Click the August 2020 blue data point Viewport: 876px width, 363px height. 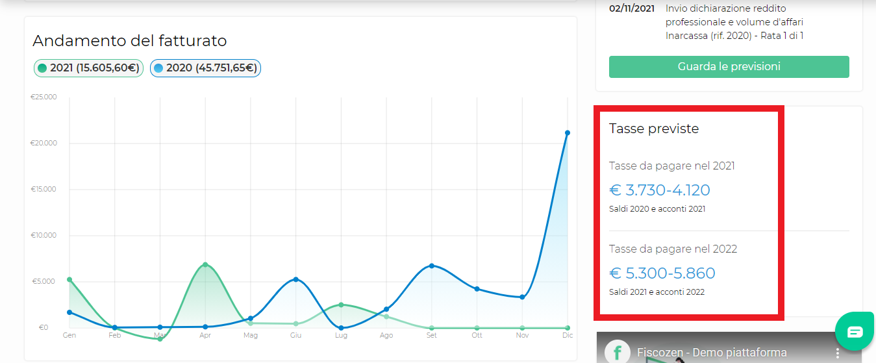pos(386,309)
